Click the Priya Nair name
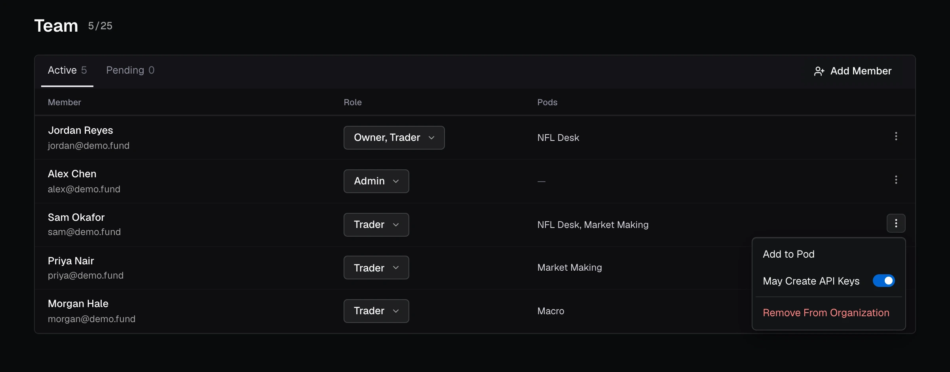The width and height of the screenshot is (950, 372). 71,261
